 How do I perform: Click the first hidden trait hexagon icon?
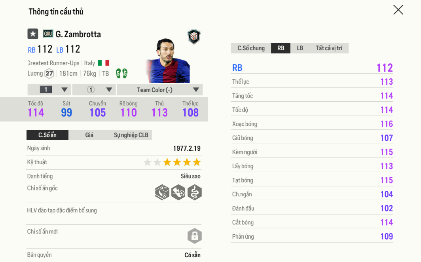pyautogui.click(x=162, y=192)
